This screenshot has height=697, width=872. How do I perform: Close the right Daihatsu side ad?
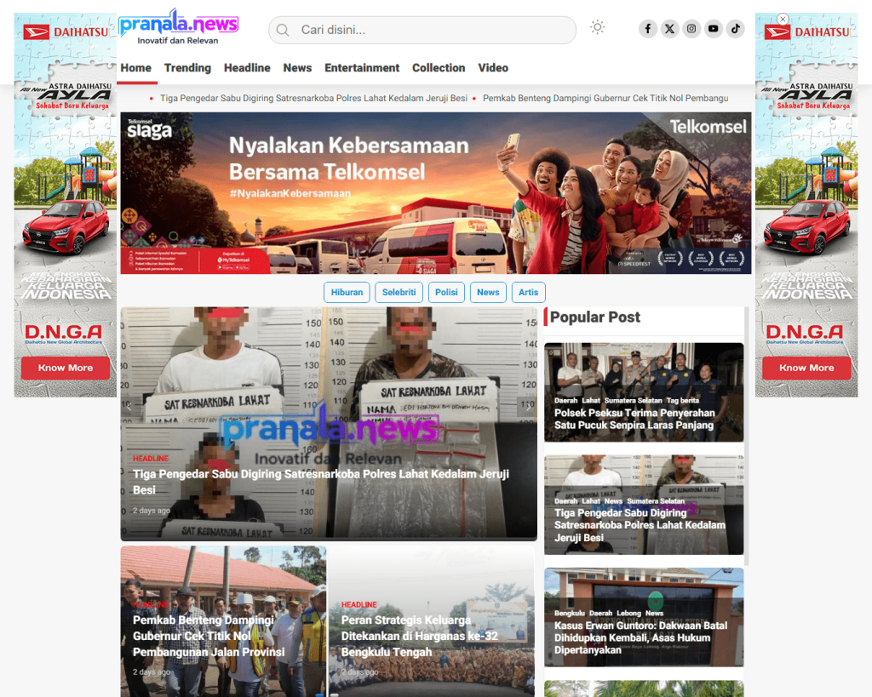click(x=783, y=19)
